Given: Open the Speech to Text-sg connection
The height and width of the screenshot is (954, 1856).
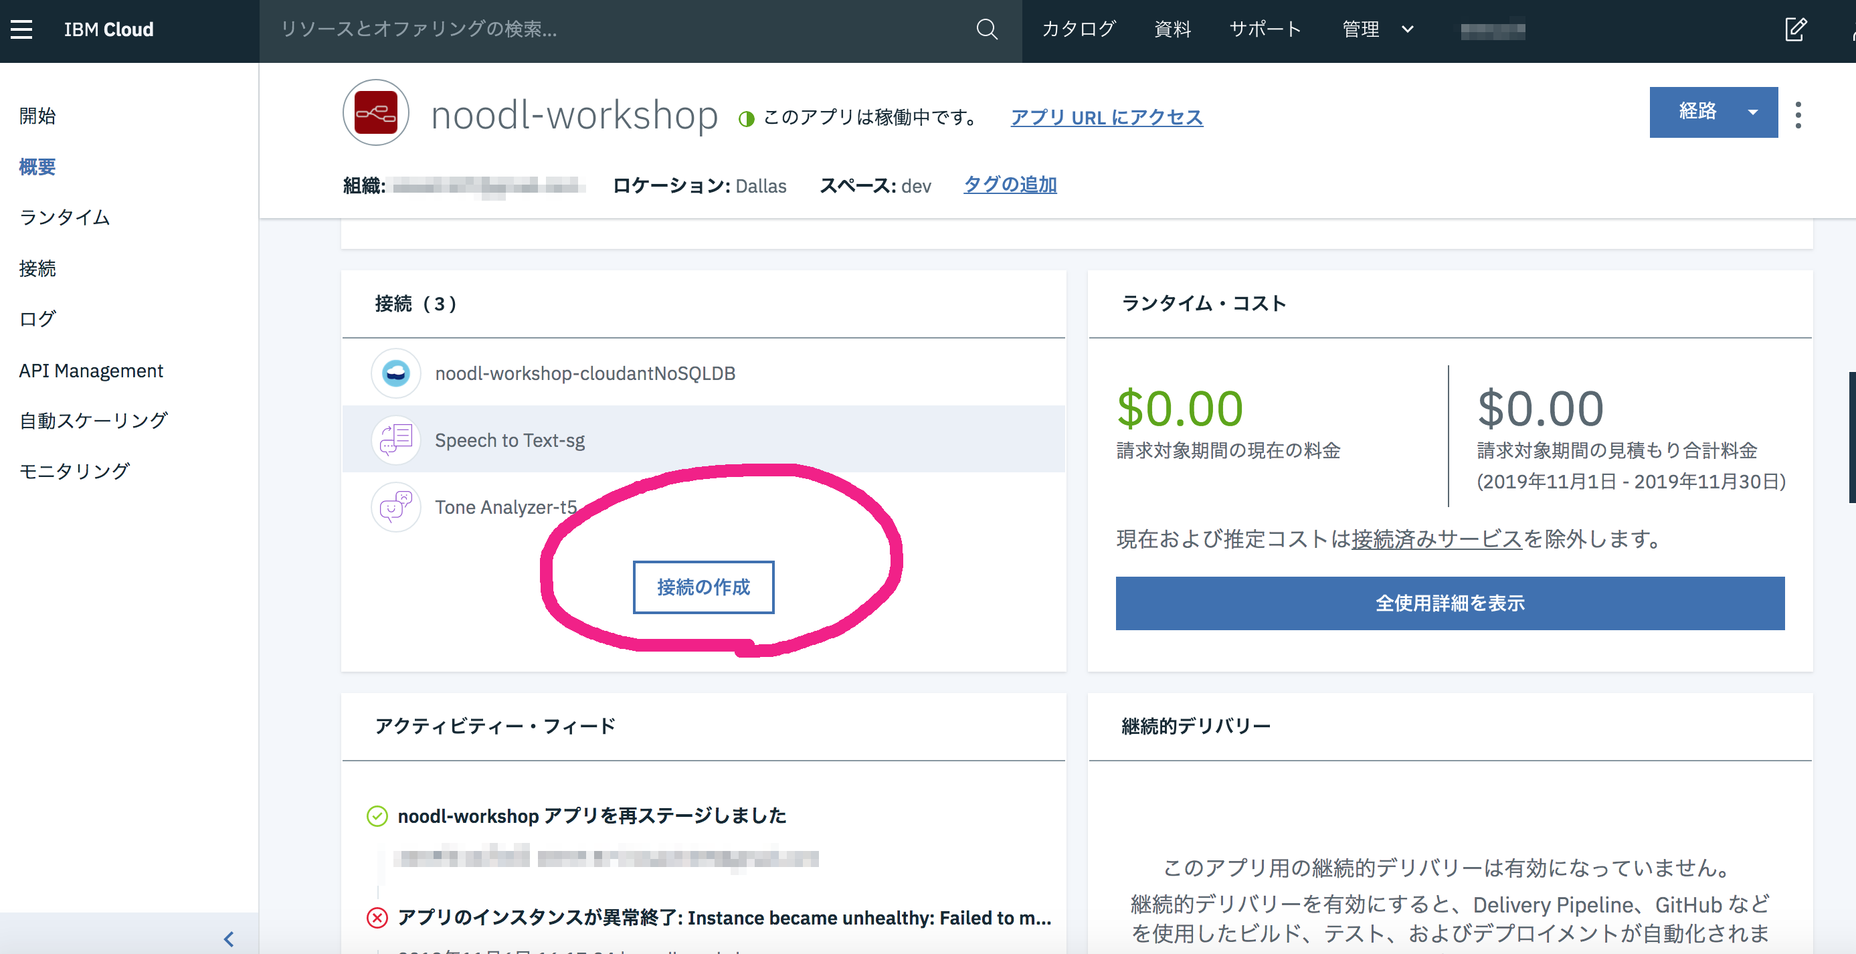Looking at the screenshot, I should pos(703,440).
